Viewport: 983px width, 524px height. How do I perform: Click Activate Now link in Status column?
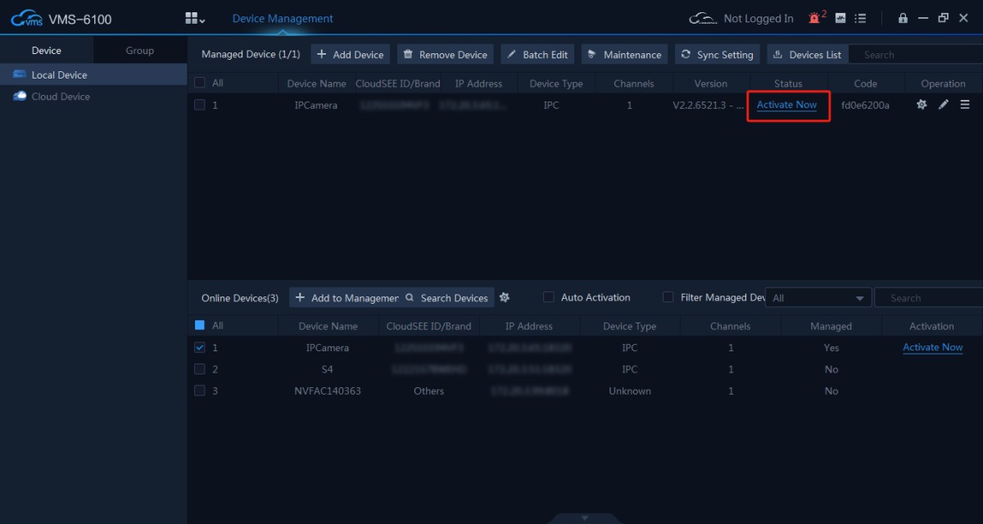click(786, 105)
